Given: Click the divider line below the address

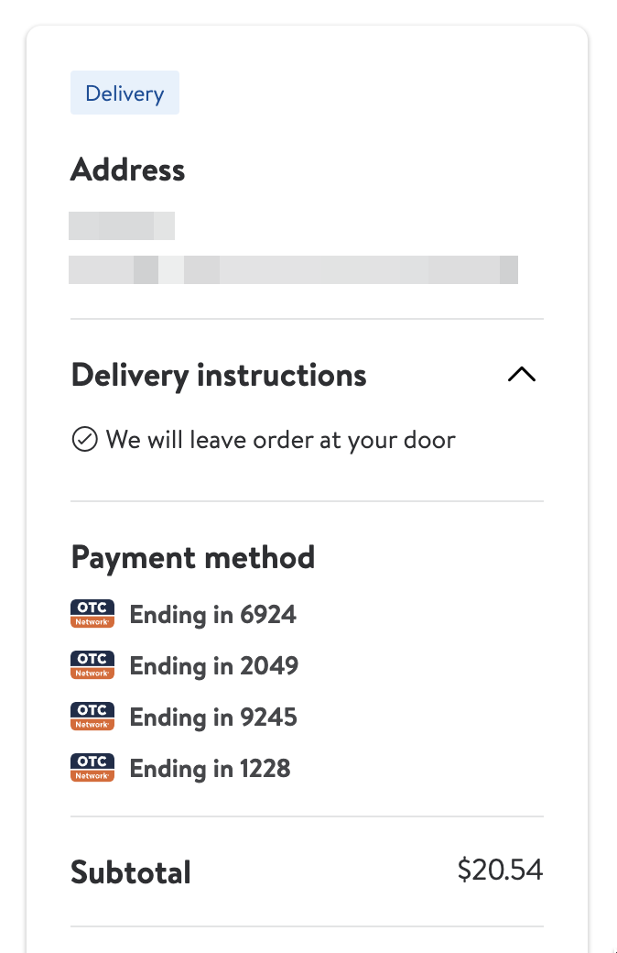Looking at the screenshot, I should click(x=307, y=319).
